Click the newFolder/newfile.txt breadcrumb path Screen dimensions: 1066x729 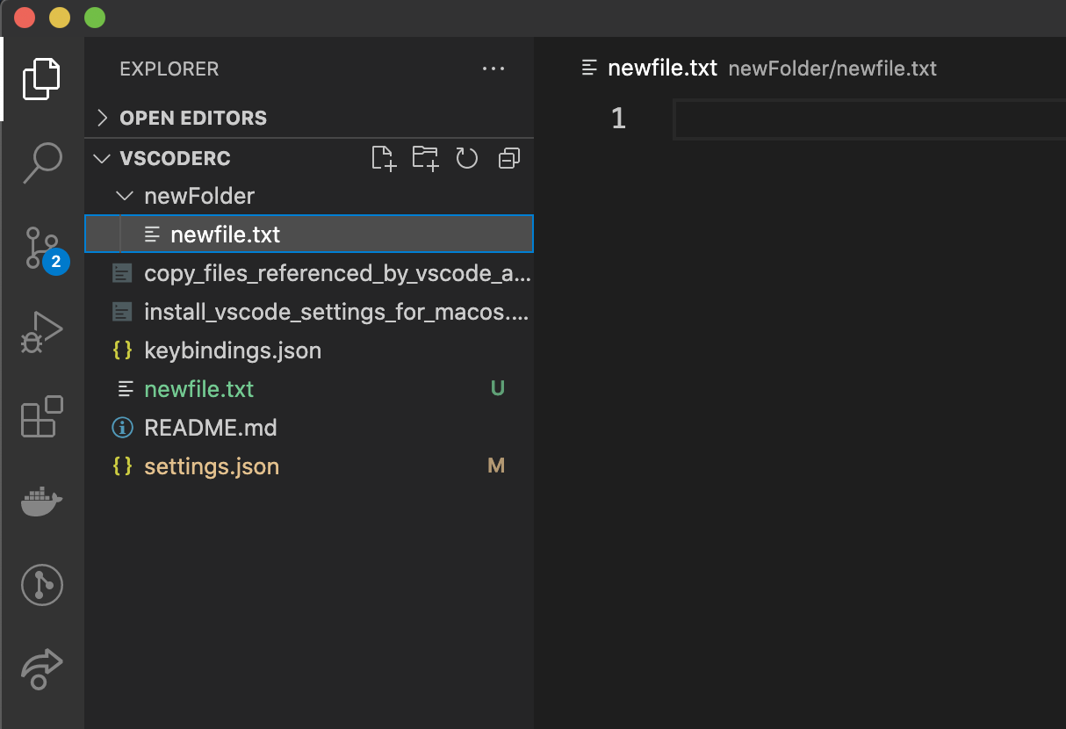[x=832, y=69]
